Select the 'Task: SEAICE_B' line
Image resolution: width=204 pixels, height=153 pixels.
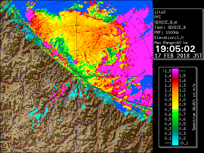point(170,27)
